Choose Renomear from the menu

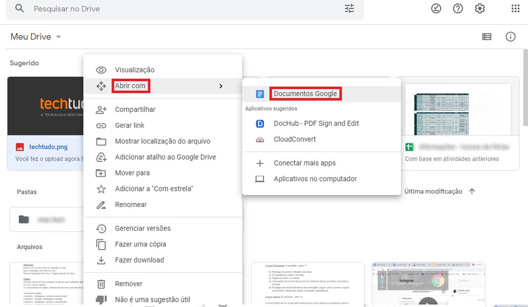coord(163,205)
